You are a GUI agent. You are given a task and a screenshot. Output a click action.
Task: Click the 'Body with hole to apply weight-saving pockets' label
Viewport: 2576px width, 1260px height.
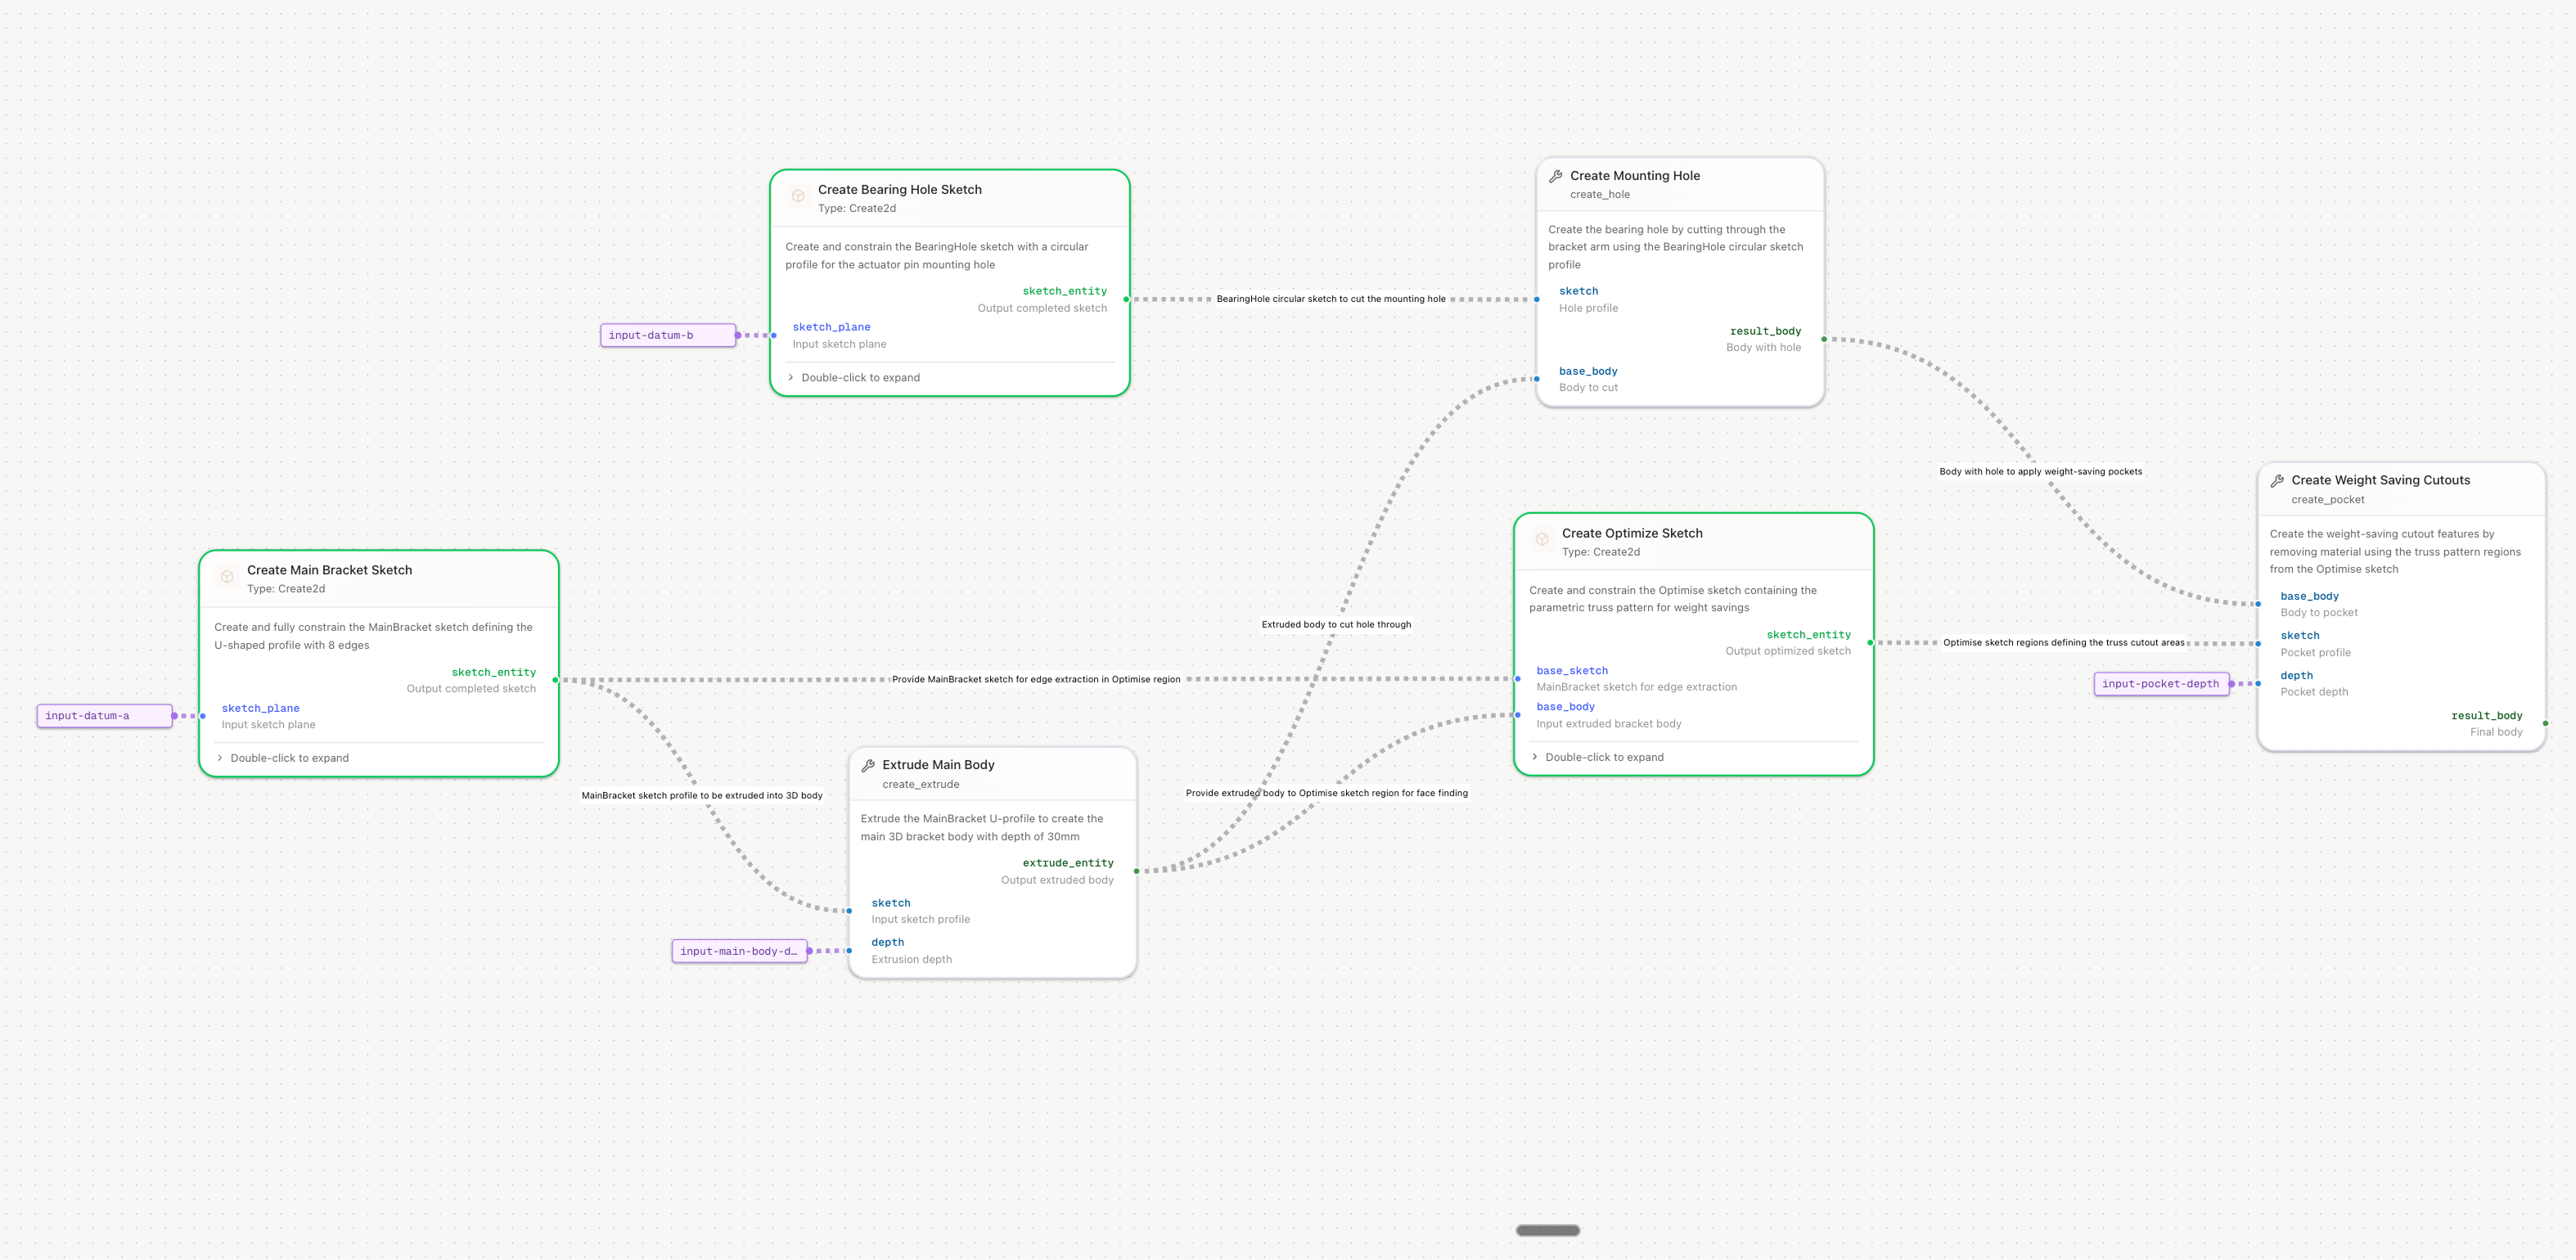2040,472
